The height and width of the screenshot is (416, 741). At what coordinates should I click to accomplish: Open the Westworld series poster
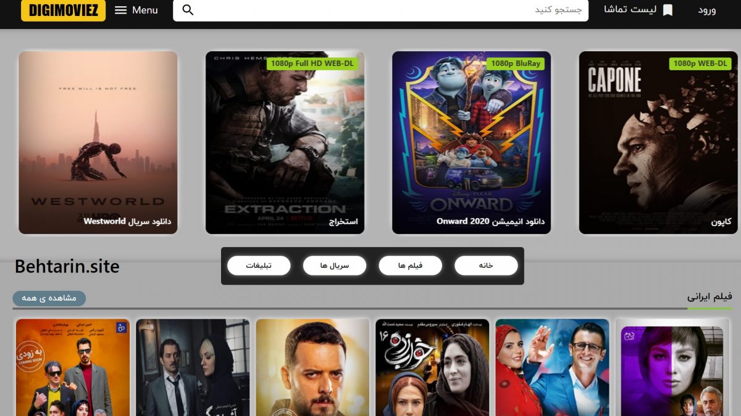point(98,142)
